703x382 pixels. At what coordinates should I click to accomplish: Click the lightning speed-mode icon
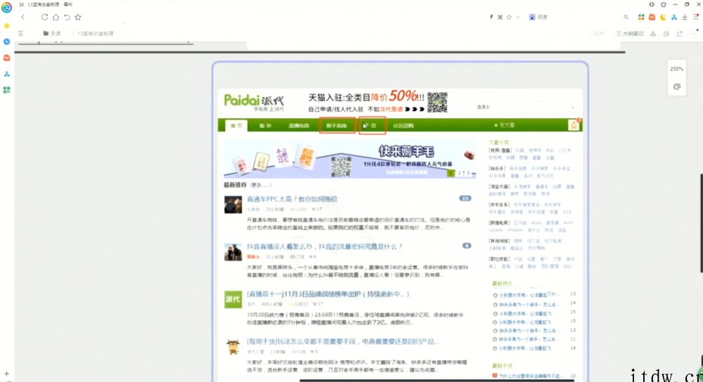point(491,17)
